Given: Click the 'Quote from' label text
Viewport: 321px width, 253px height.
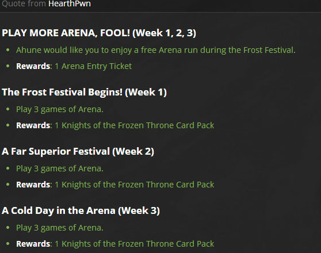Looking at the screenshot, I should tap(24, 3).
